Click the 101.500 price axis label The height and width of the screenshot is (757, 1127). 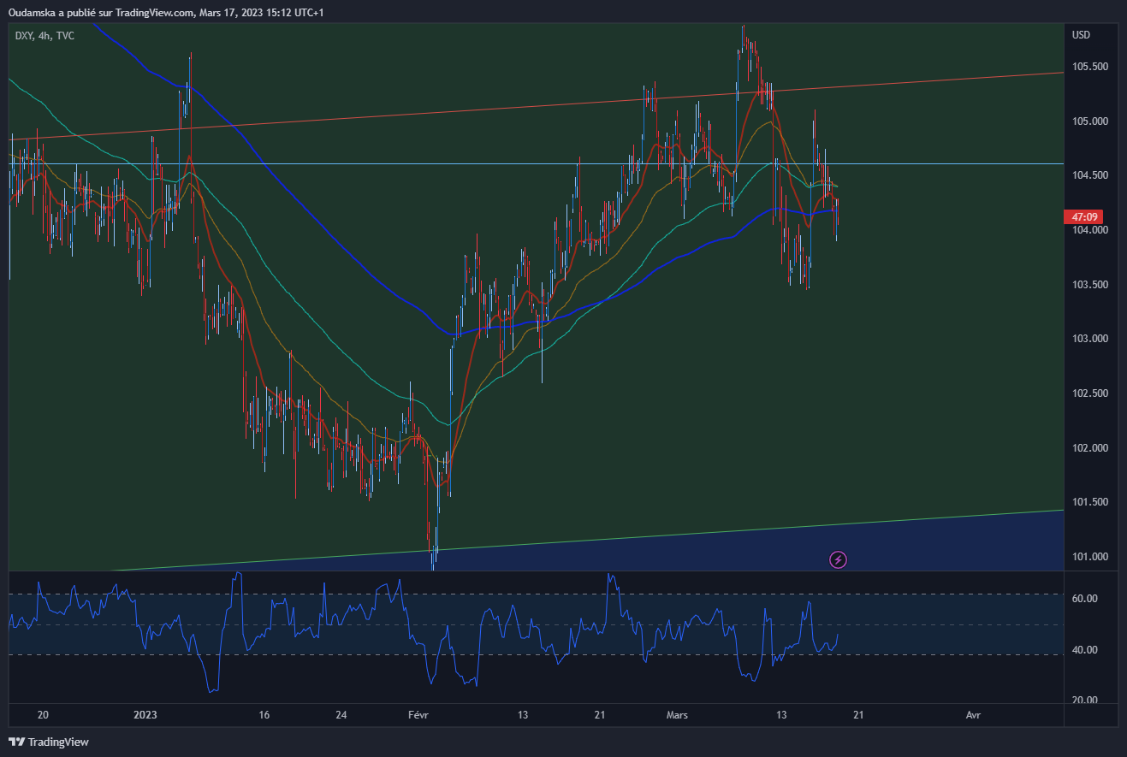(x=1089, y=502)
